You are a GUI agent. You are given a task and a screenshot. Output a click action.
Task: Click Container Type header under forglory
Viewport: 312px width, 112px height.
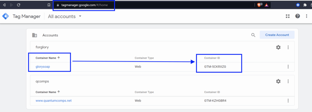144,58
